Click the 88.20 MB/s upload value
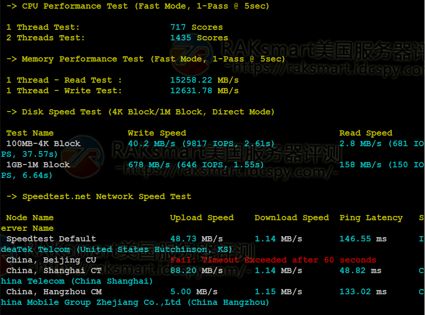The height and width of the screenshot is (315, 425). (197, 271)
